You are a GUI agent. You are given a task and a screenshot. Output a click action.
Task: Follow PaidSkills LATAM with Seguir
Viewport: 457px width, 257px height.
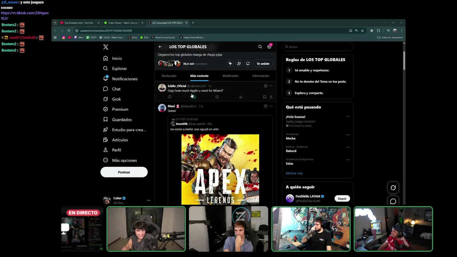342,198
